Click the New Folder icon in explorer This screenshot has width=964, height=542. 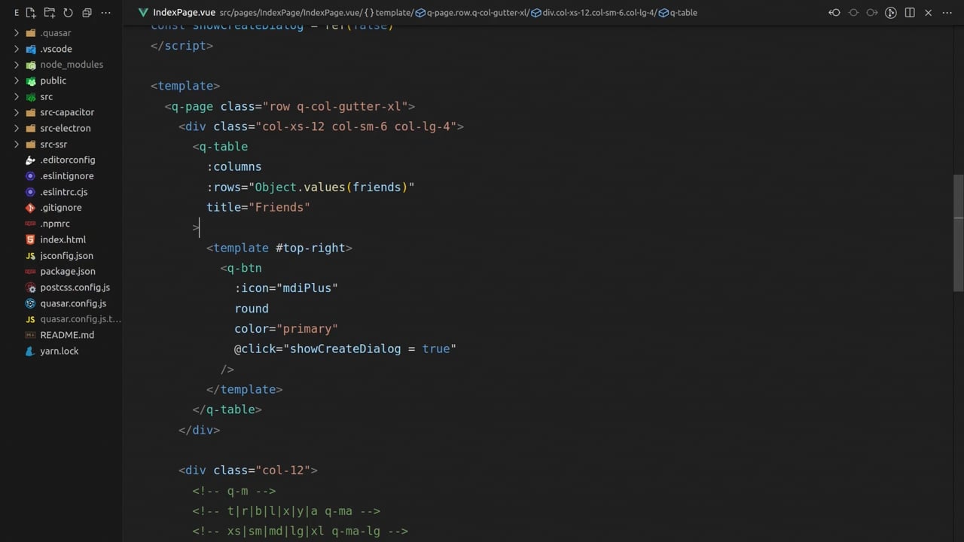click(x=49, y=13)
